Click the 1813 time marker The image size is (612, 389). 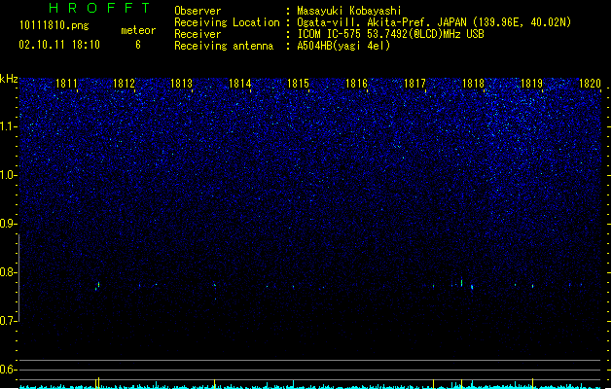(182, 84)
